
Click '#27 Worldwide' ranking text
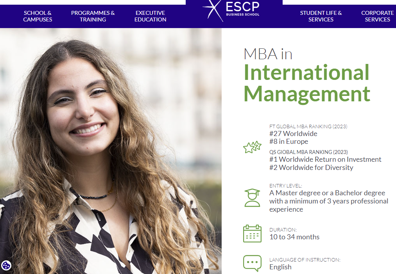pyautogui.click(x=293, y=133)
